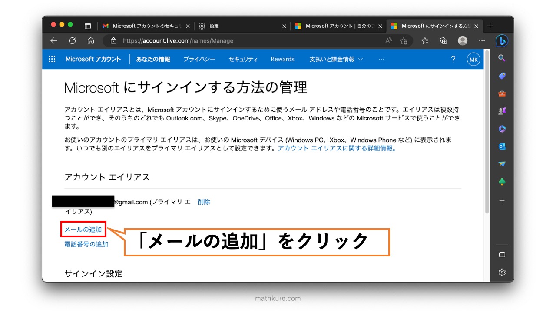View site information lock icon
556x313 pixels.
point(113,40)
